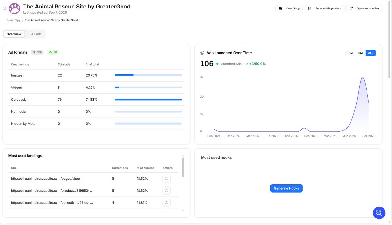Click the Most used hooks heading

tap(216, 158)
